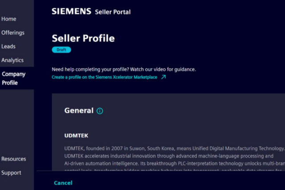Click the General section heading
Viewport: 285px width, 190px height.
[x=79, y=111]
